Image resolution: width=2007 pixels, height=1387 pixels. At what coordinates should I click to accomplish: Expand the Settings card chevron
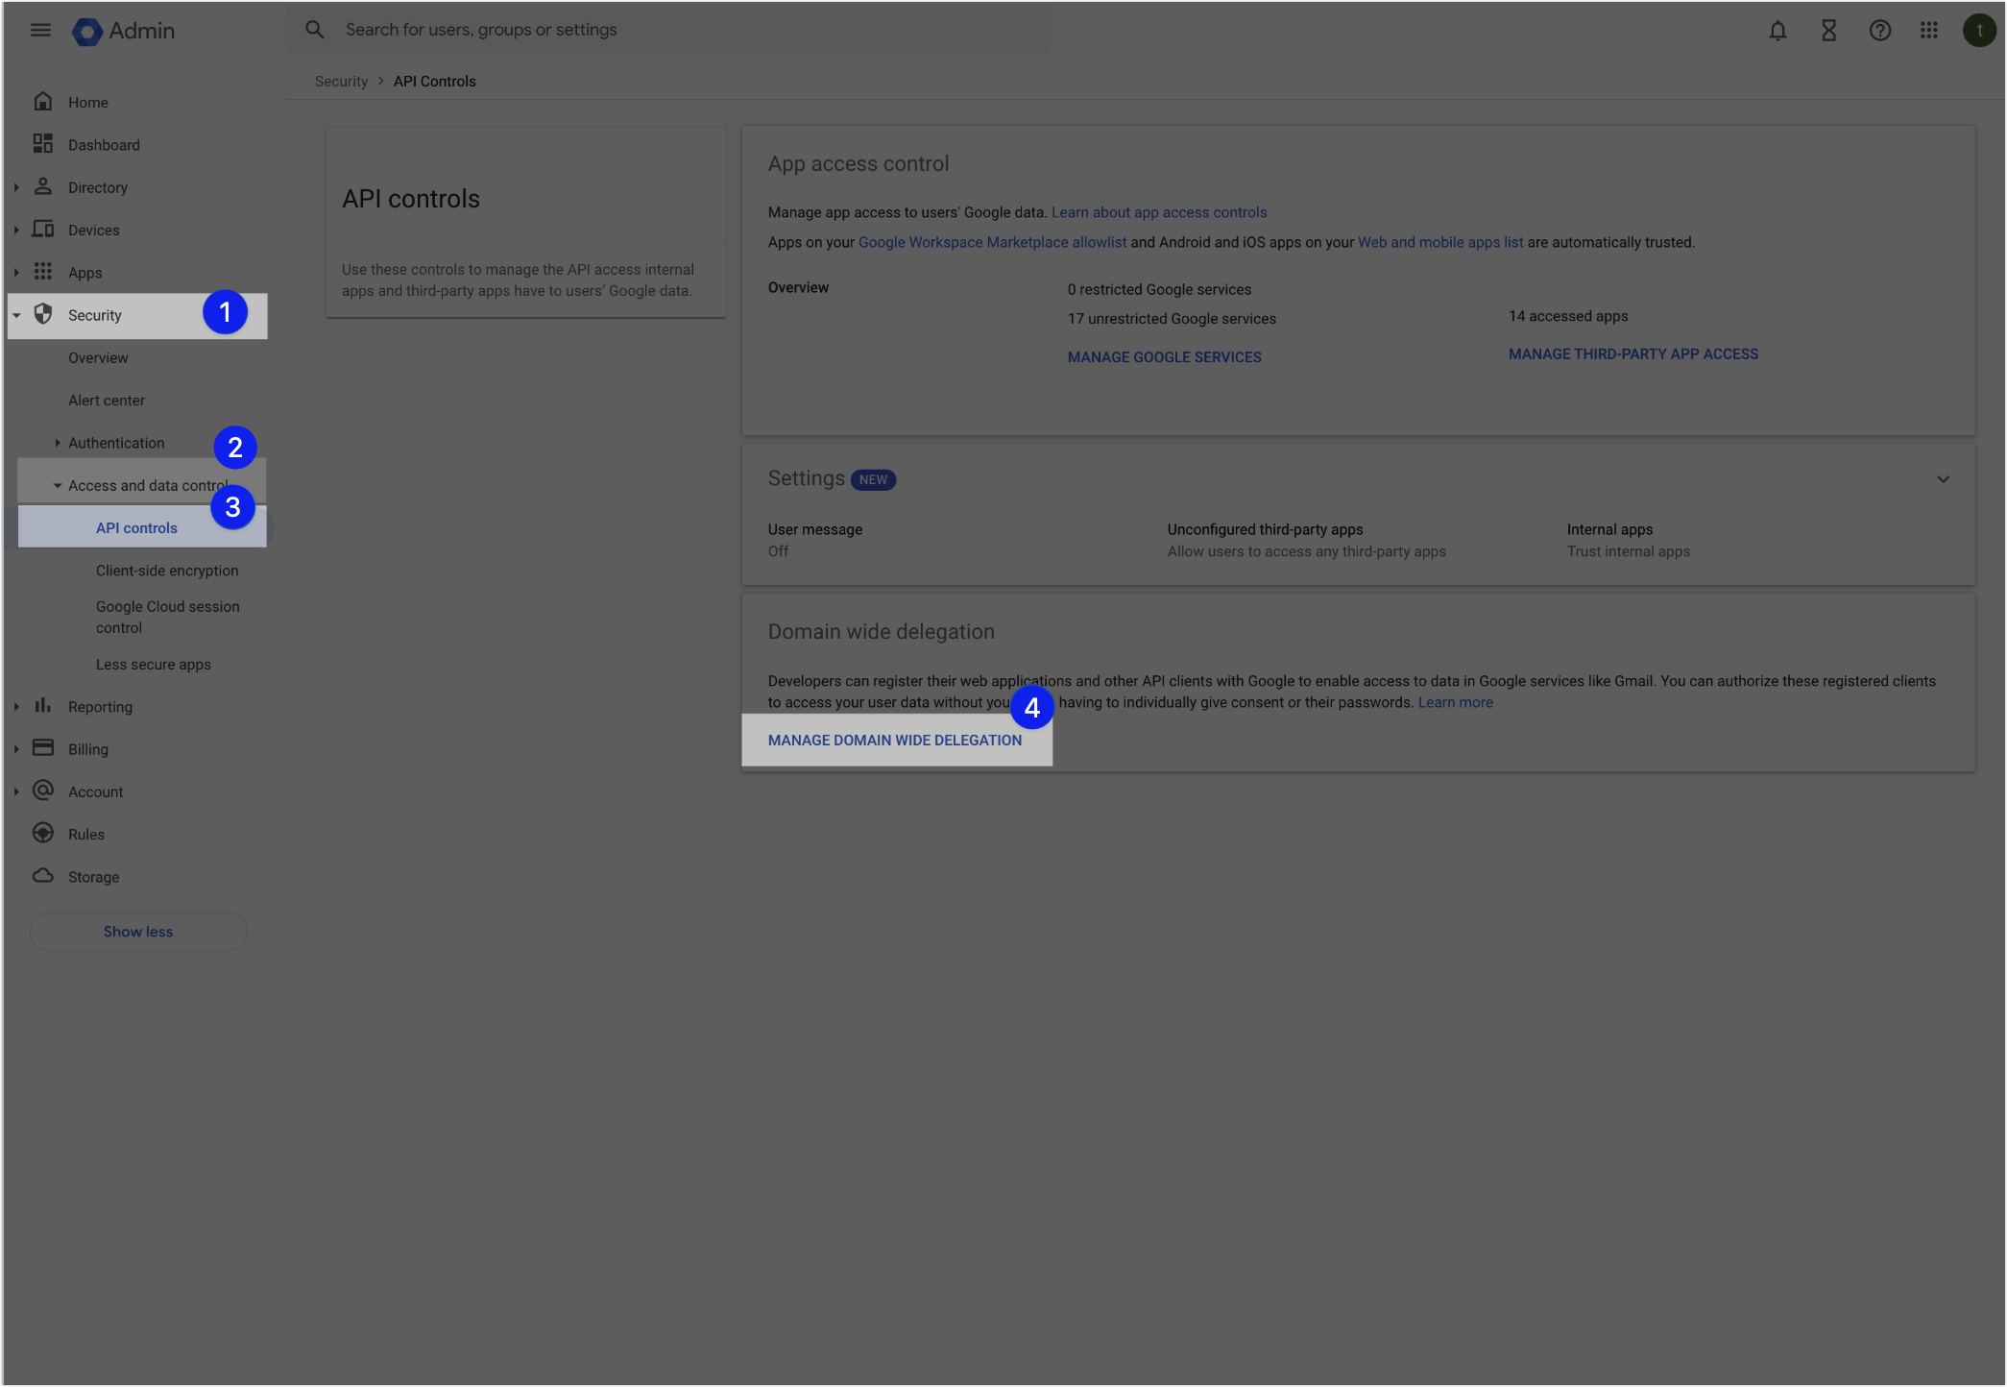(1943, 479)
